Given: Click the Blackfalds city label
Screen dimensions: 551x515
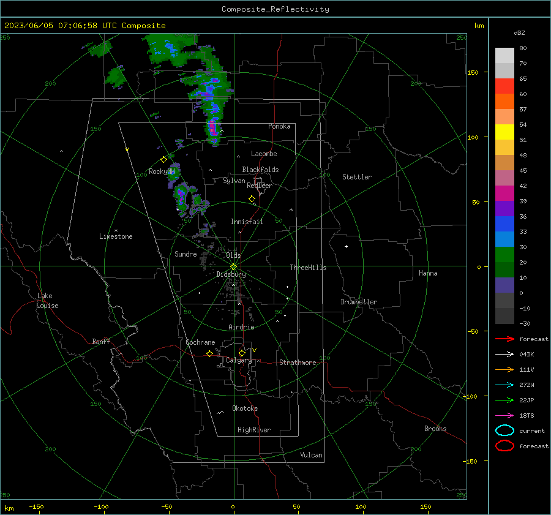Looking at the screenshot, I should coord(260,170).
